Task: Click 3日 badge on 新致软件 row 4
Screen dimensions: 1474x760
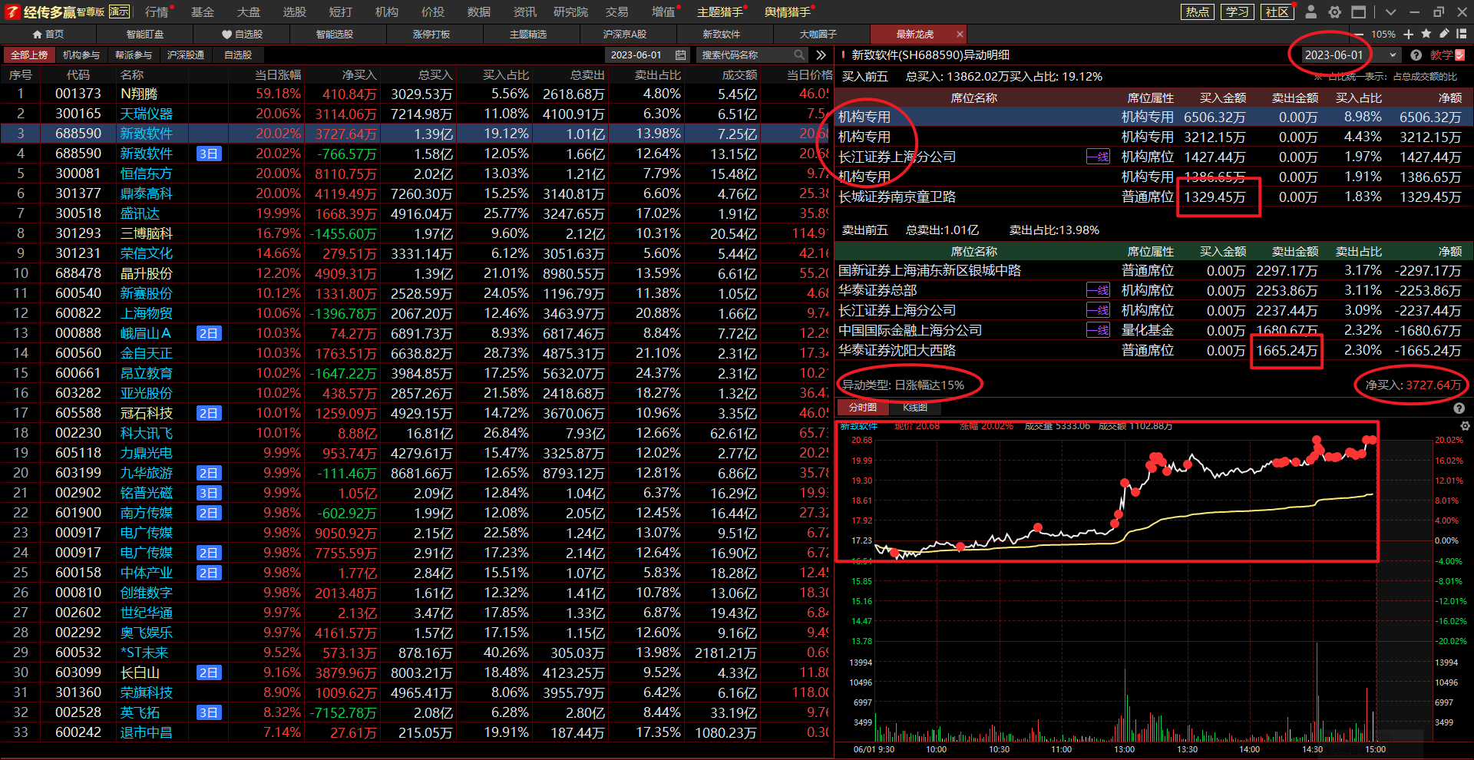Action: 209,154
